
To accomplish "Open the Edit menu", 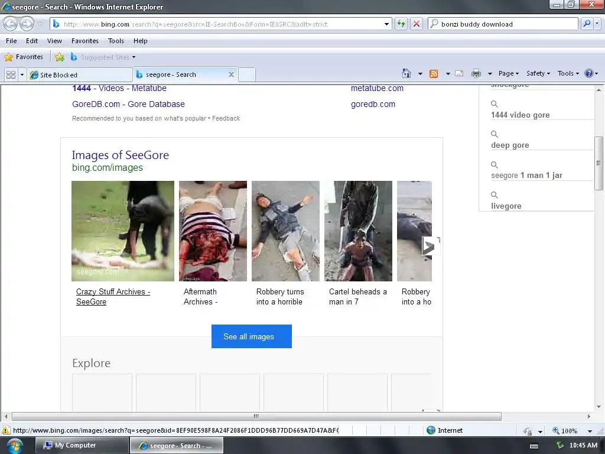I will point(32,41).
